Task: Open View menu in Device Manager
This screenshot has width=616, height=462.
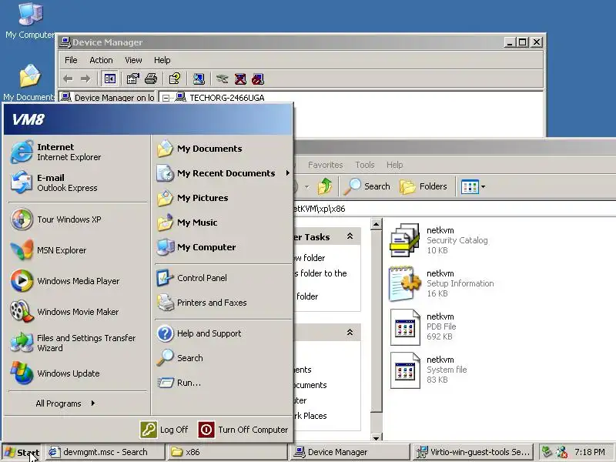Action: 133,60
